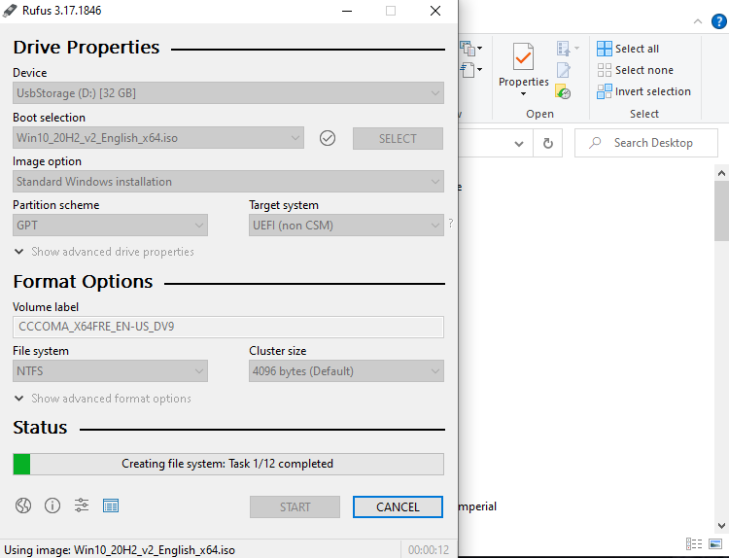Click Select all in Explorer

pos(628,49)
